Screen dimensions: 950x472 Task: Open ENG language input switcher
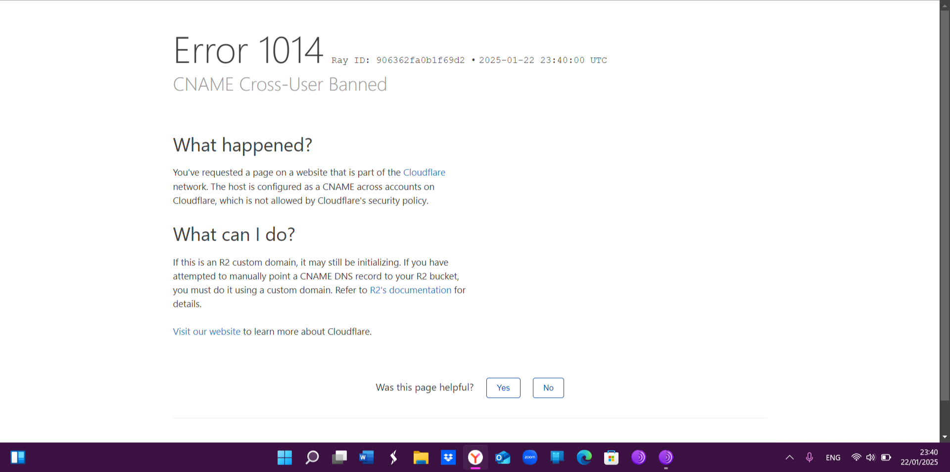pyautogui.click(x=833, y=458)
